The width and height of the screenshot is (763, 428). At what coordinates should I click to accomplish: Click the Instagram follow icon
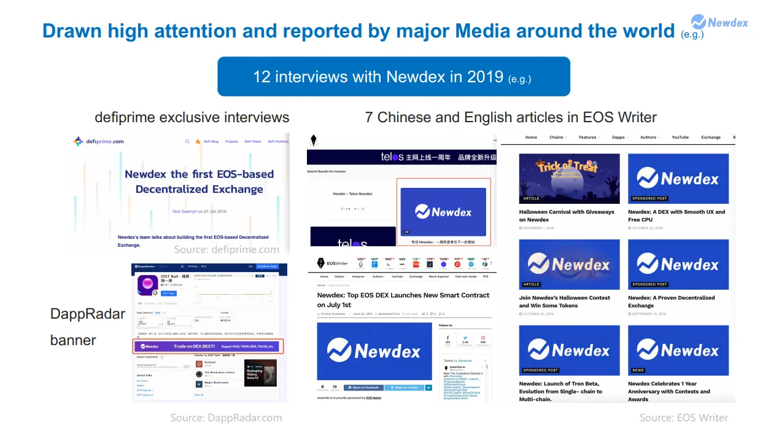point(483,338)
